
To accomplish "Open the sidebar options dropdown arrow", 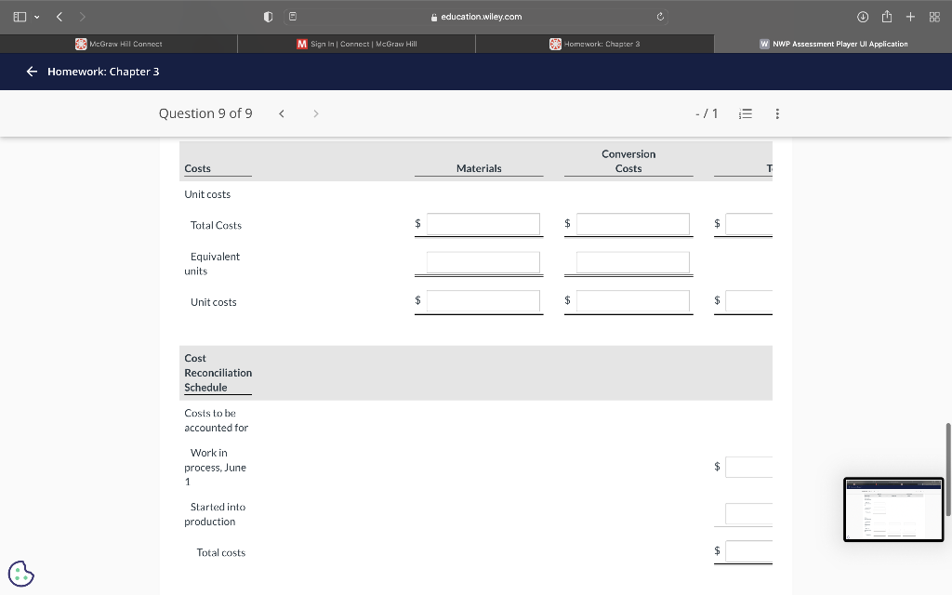I will [x=37, y=17].
